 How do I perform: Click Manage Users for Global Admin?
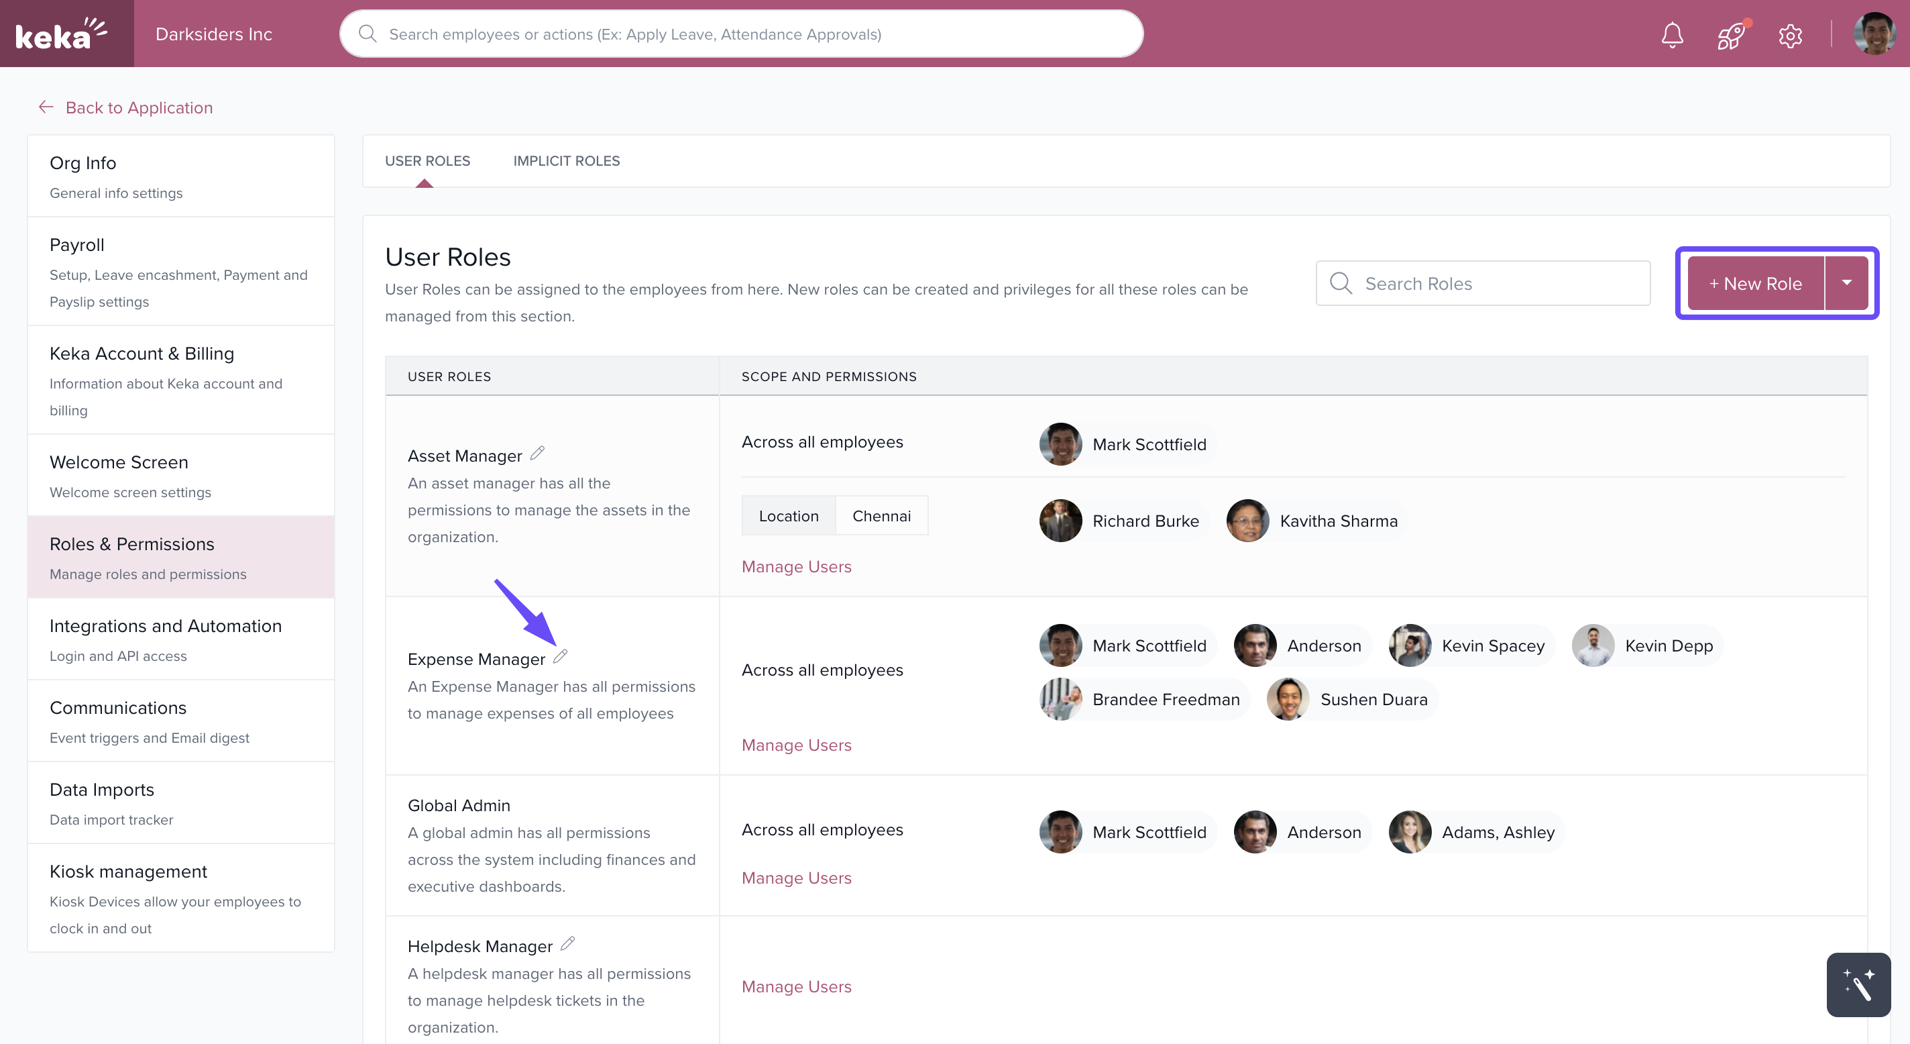[x=796, y=878]
